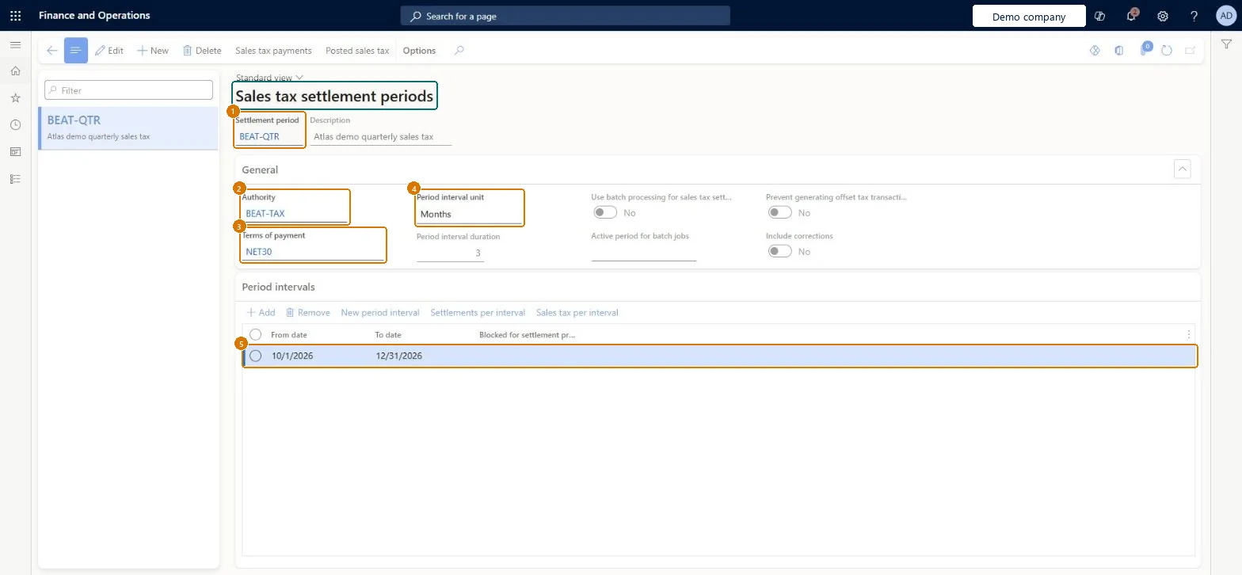Click the Search for a page box

click(566, 16)
